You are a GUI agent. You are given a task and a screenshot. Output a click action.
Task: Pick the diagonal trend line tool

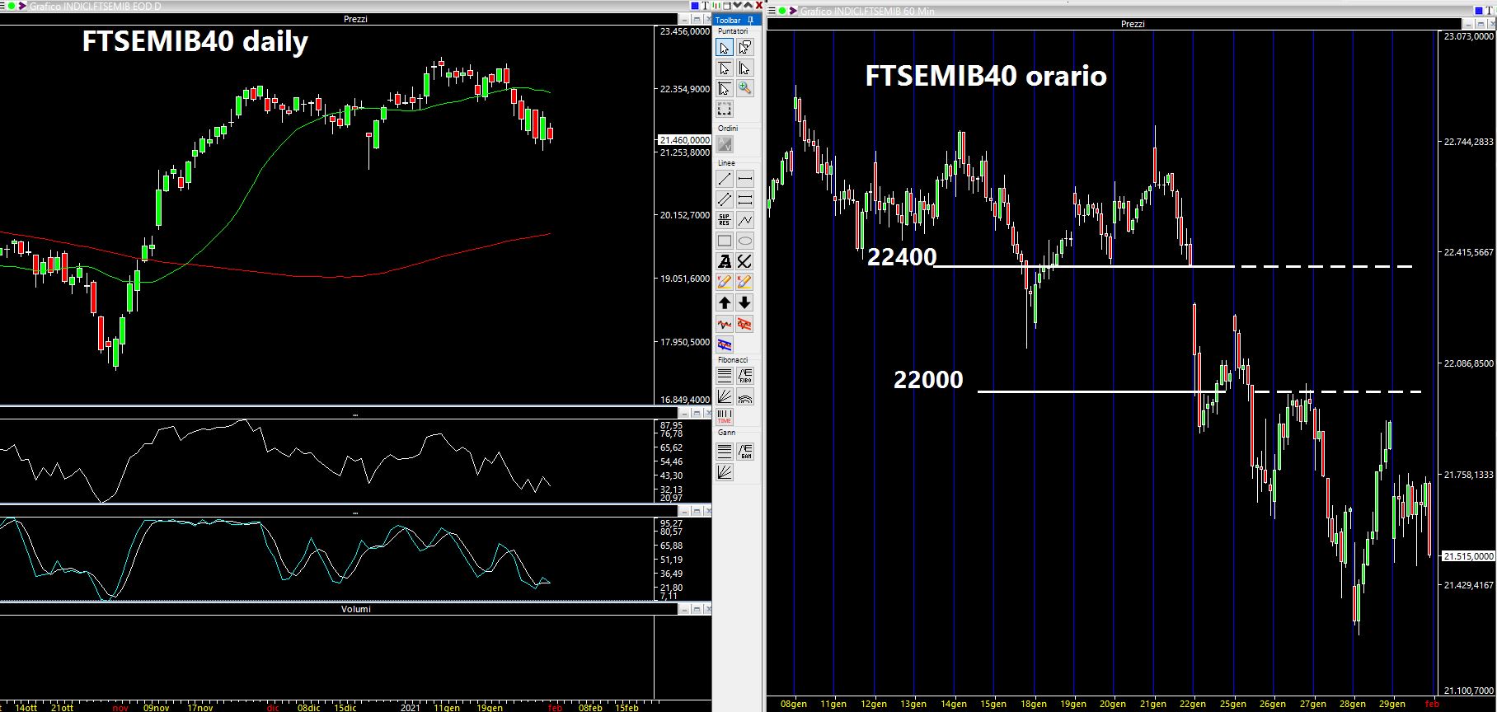[724, 179]
